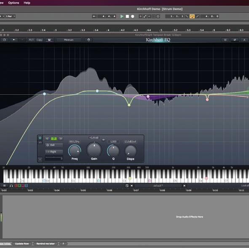Select the blue S channel button
Screen dimensions: 249x248
26,185
